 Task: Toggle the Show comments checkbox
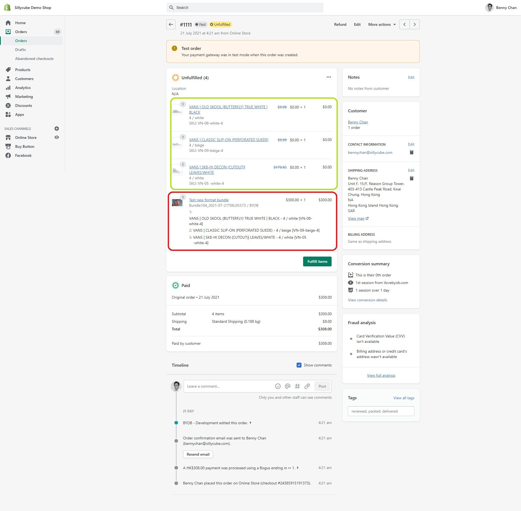pyautogui.click(x=299, y=365)
